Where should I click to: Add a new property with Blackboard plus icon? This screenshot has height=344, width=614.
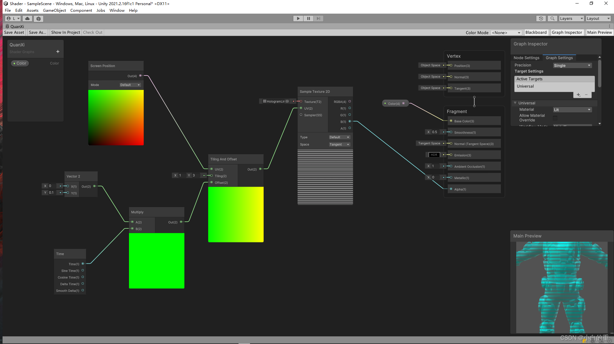58,52
